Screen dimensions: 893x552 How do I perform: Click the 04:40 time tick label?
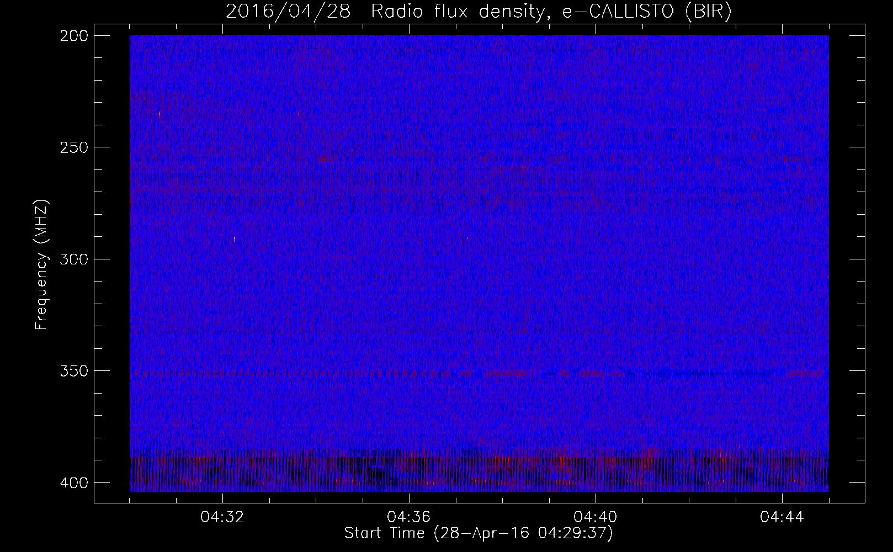click(x=596, y=517)
